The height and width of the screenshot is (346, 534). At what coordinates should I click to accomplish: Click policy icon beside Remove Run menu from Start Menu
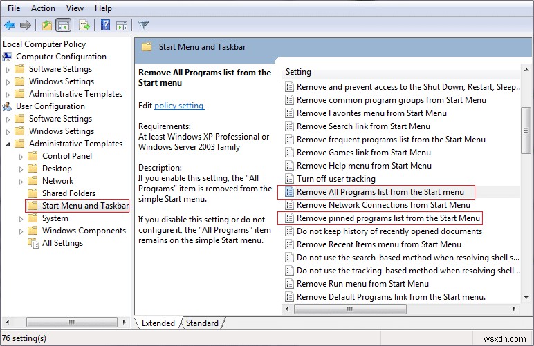(289, 284)
